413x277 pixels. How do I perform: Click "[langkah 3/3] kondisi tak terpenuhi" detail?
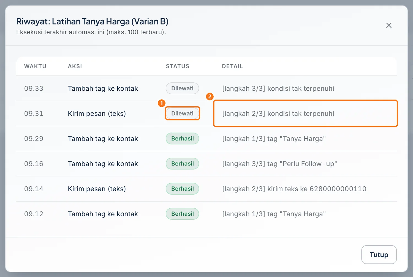[278, 88]
